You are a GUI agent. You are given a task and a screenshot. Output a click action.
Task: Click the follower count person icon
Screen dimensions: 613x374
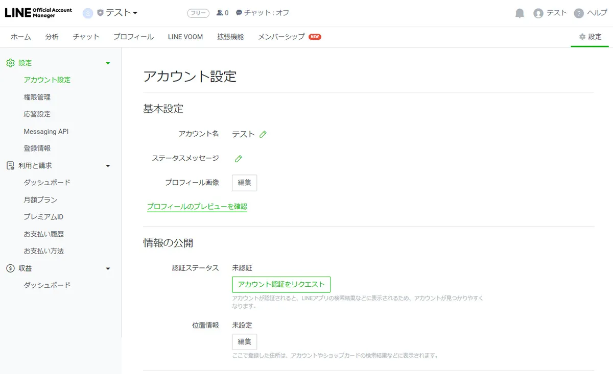click(x=219, y=13)
